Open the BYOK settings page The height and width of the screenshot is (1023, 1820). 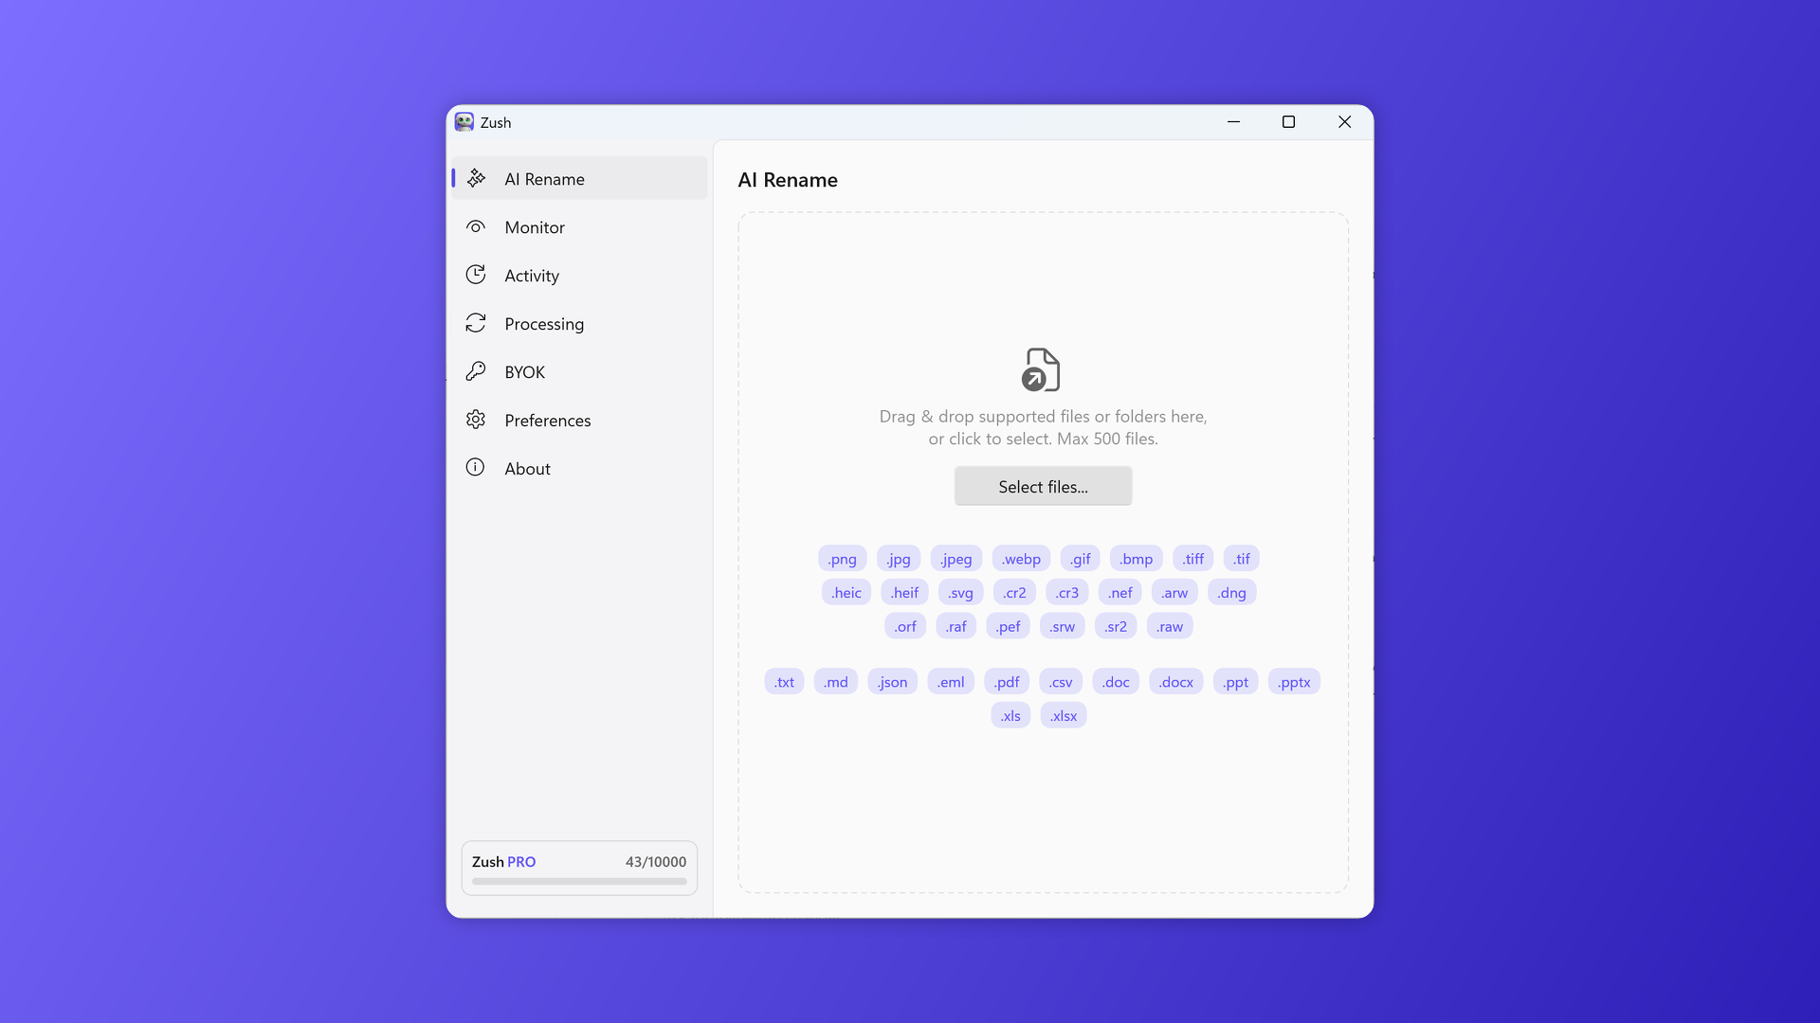pos(524,372)
